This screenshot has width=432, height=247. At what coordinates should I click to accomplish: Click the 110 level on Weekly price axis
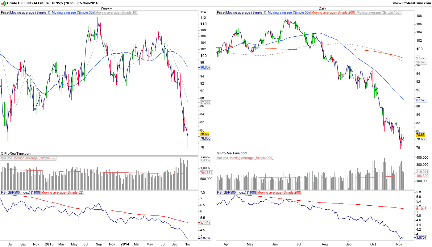click(x=203, y=24)
